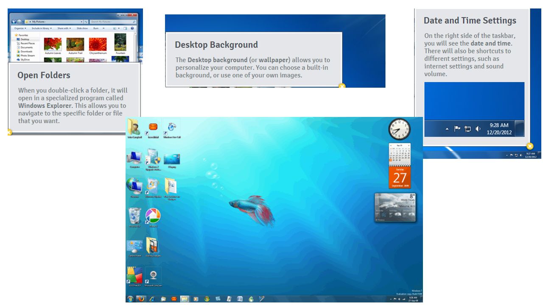Close the Desktop Background tooltip with yellow X
543x305 pixels.
pyautogui.click(x=342, y=86)
